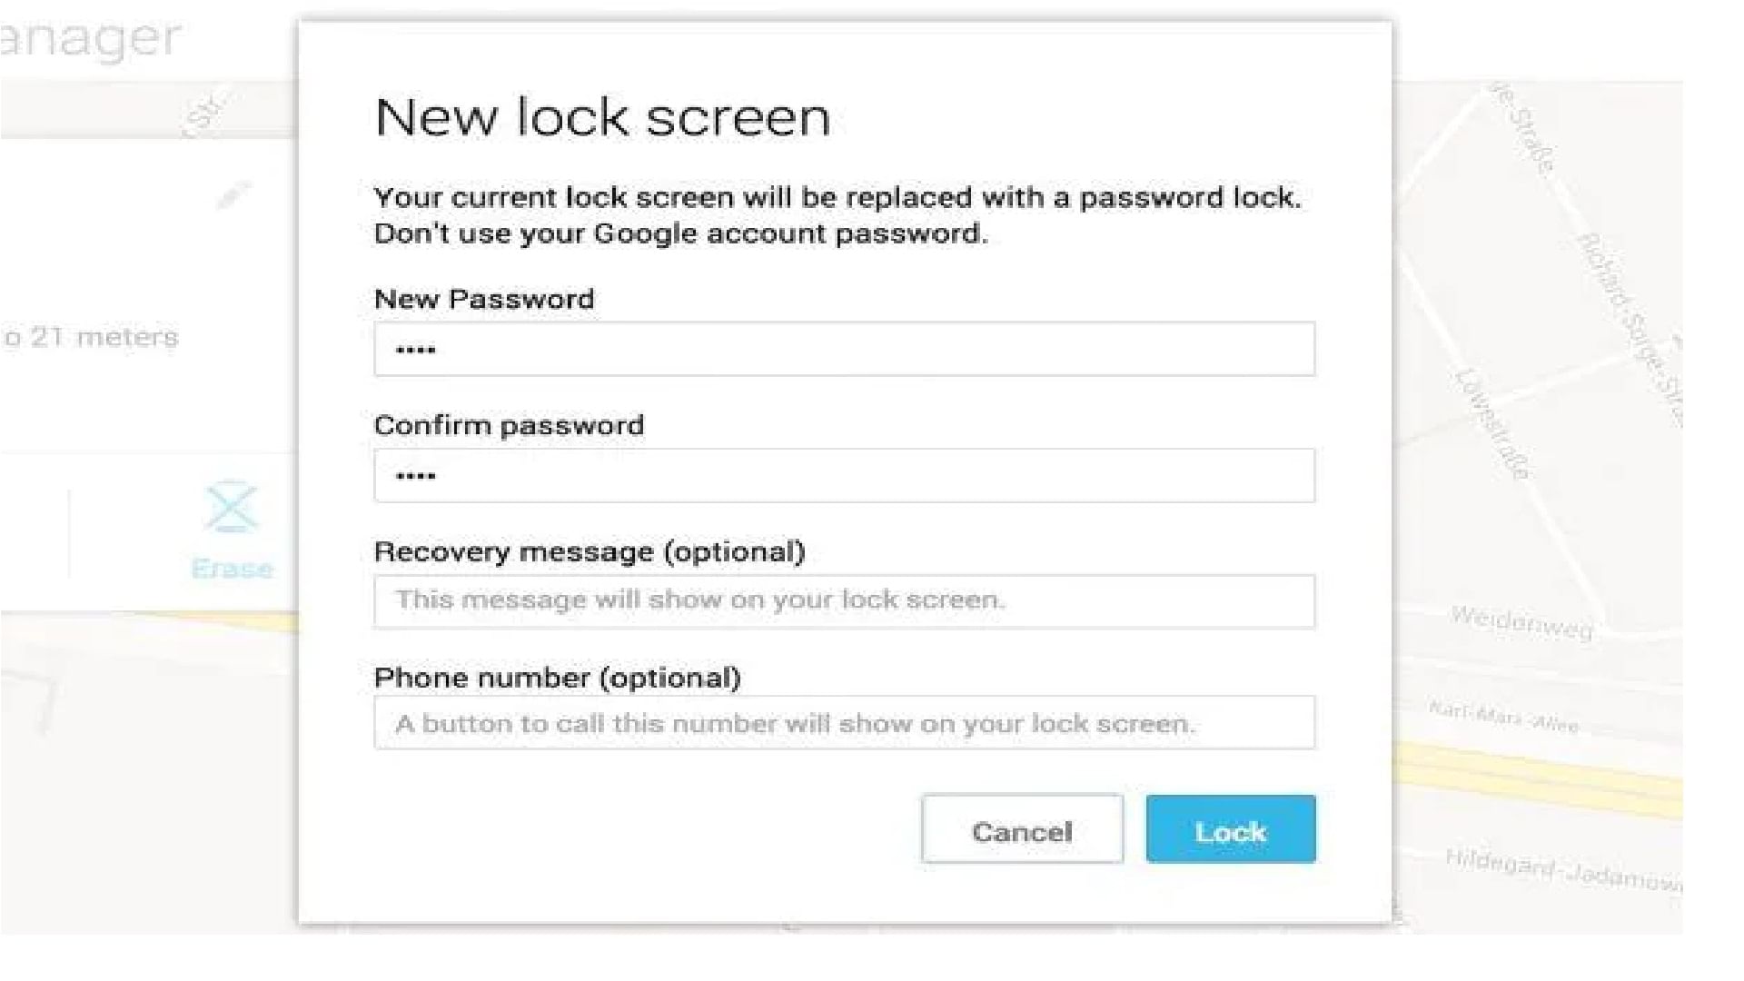Click the pencil edit icon above the map
This screenshot has height=981, width=1744.
(x=234, y=193)
